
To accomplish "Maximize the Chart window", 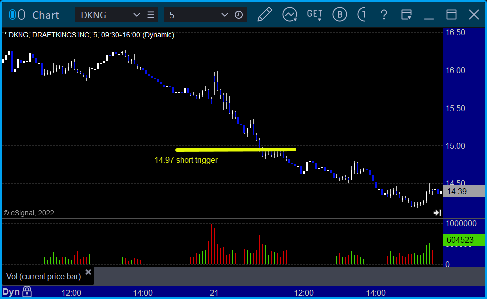I will click(x=451, y=15).
